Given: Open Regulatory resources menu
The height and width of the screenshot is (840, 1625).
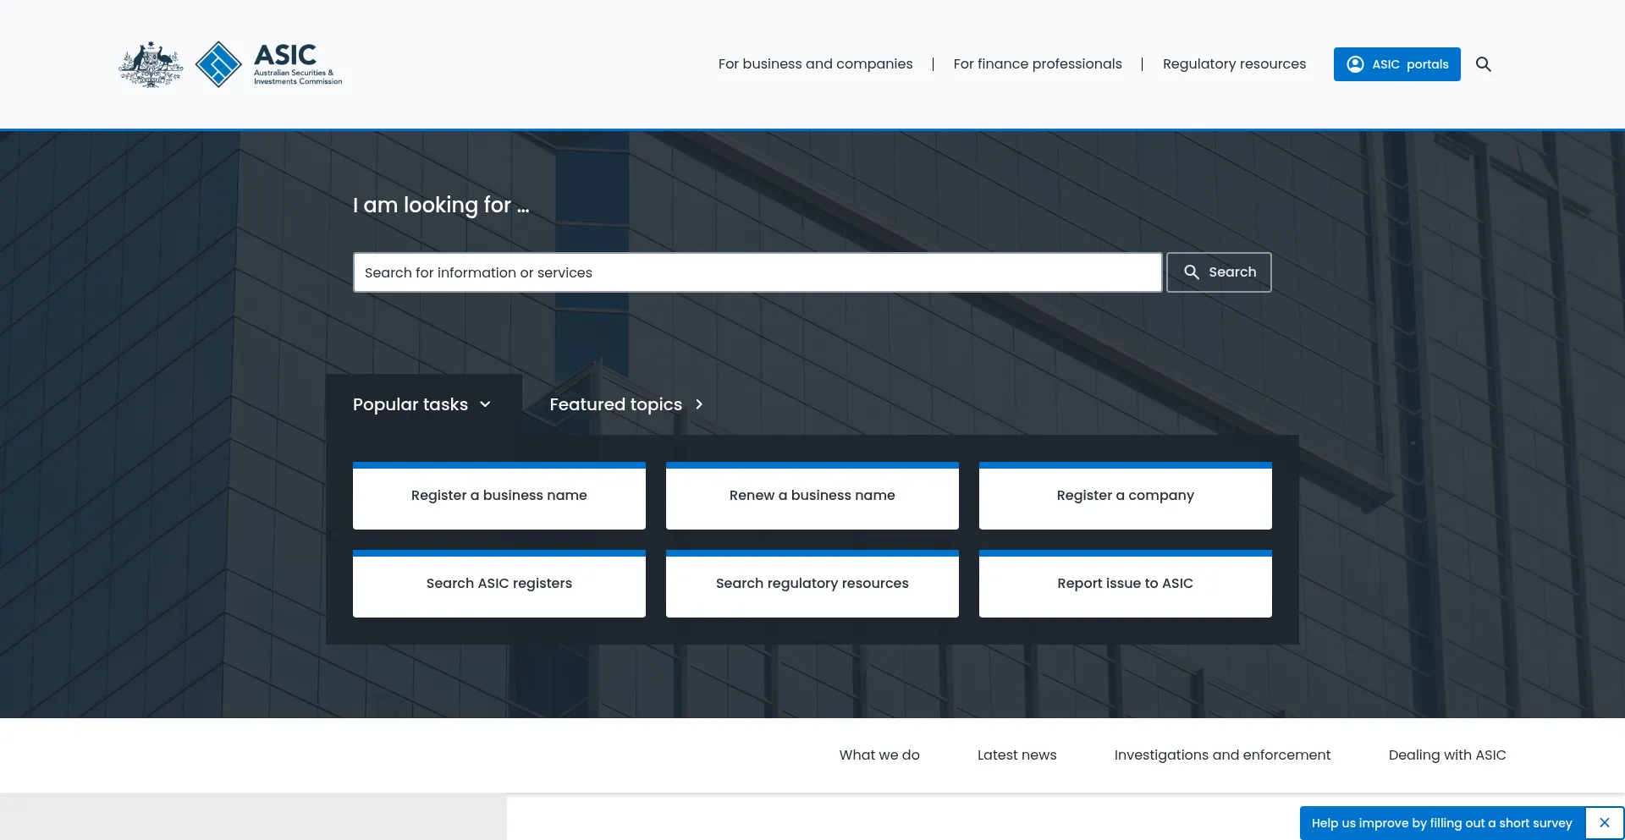Looking at the screenshot, I should [1234, 64].
